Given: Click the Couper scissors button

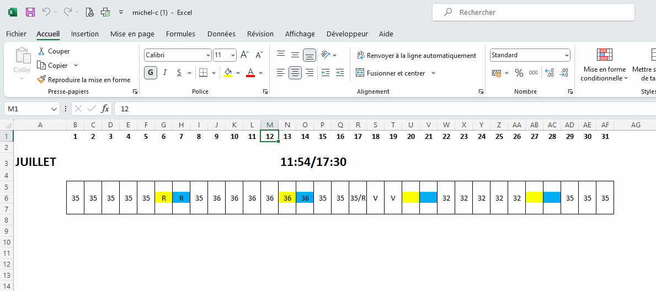Looking at the screenshot, I should [x=54, y=51].
